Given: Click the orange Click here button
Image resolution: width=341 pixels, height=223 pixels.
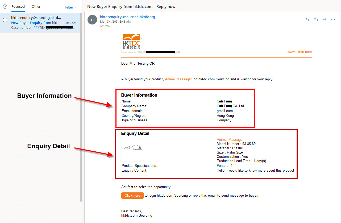Looking at the screenshot, I should click(x=132, y=196).
